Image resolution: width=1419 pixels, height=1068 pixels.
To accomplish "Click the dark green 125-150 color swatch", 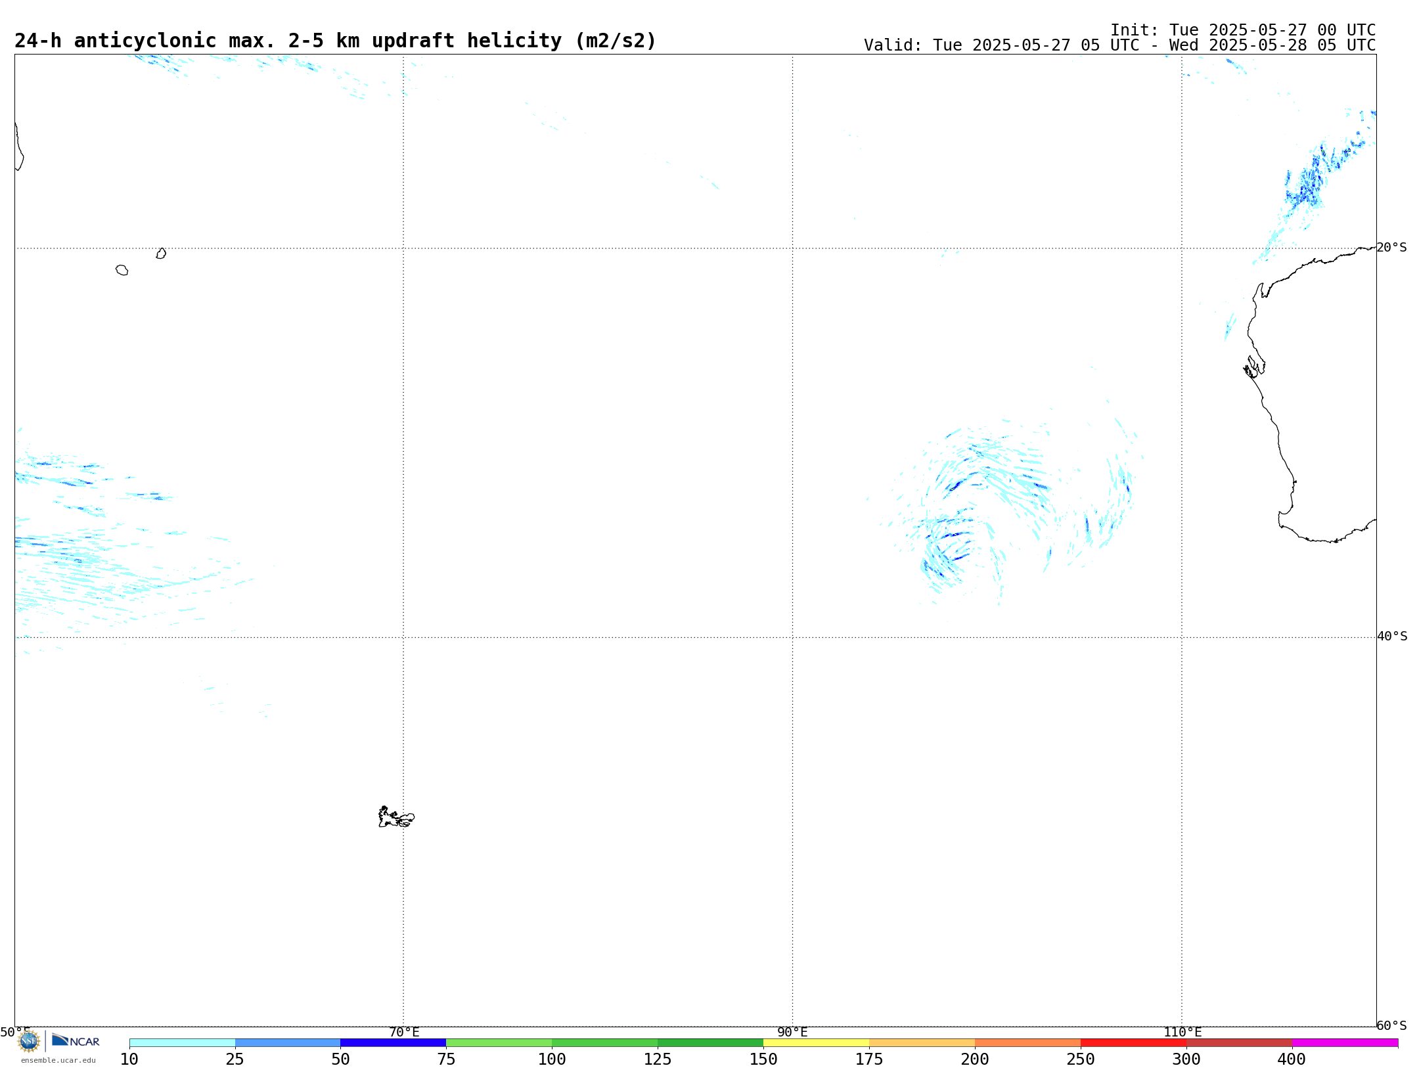I will 711,1043.
